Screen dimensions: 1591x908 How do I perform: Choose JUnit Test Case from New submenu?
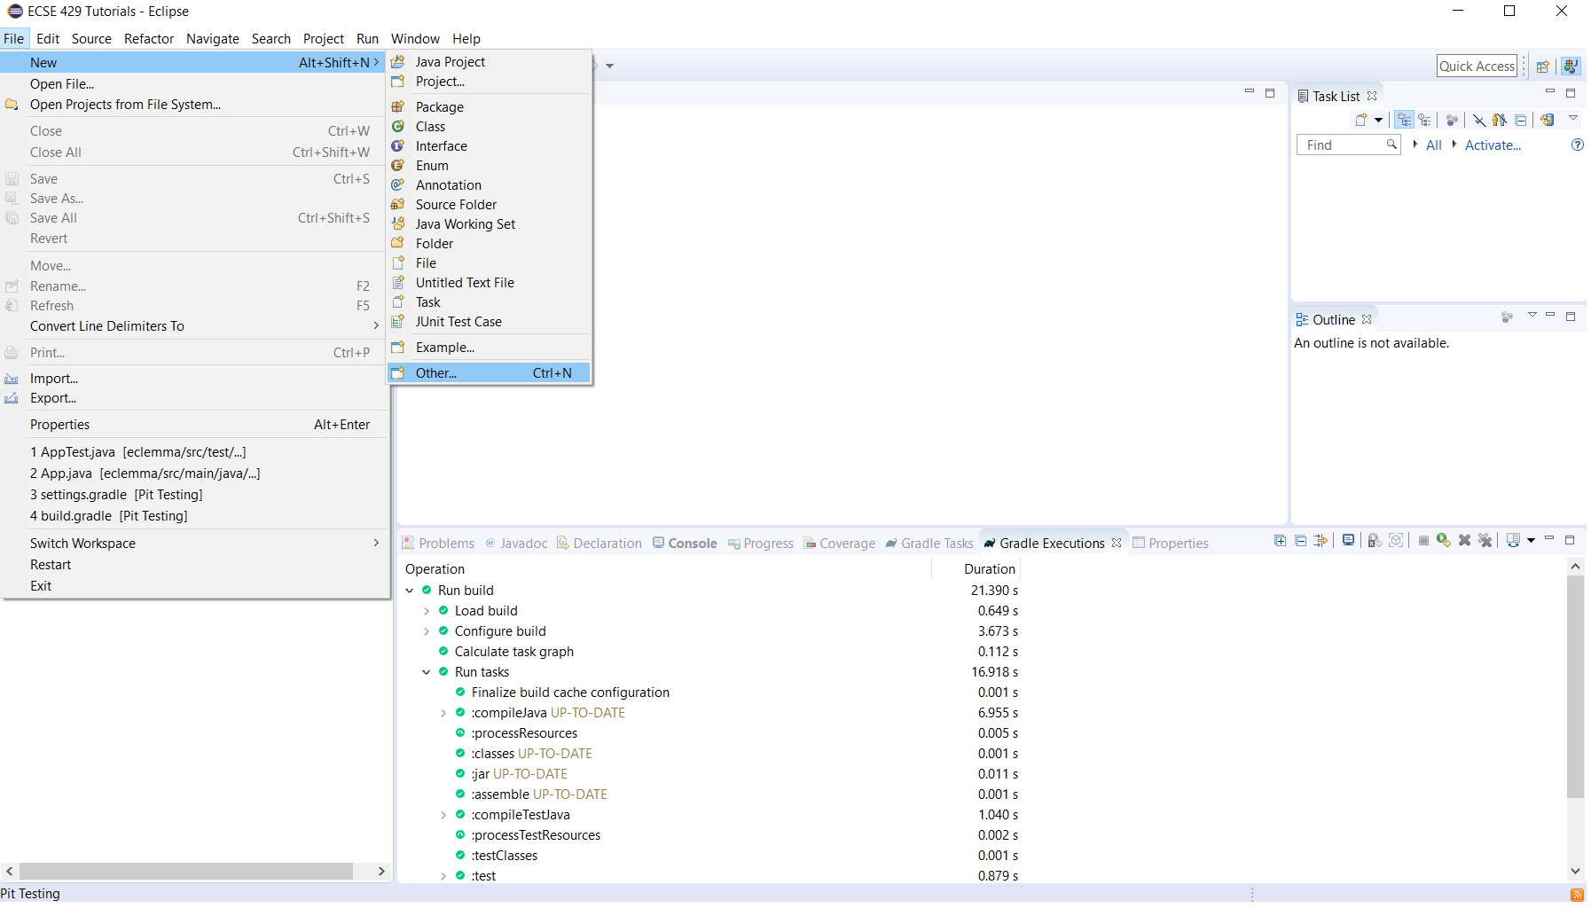[458, 322]
